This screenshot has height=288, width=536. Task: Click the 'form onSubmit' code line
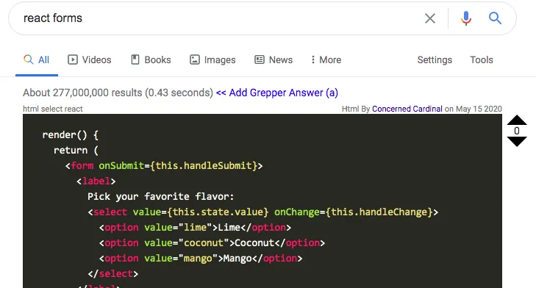[164, 166]
